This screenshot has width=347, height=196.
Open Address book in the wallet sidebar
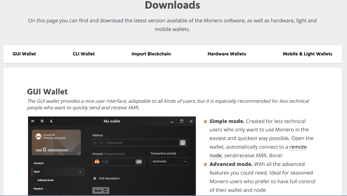(x=57, y=180)
